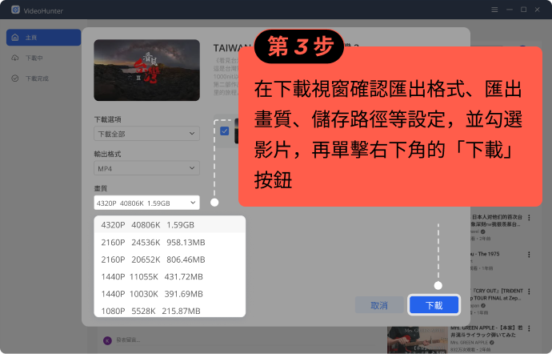Click the Mrs. GREEN APPLE channel name
Image resolution: width=552 pixels, height=354 pixels.
(470, 342)
